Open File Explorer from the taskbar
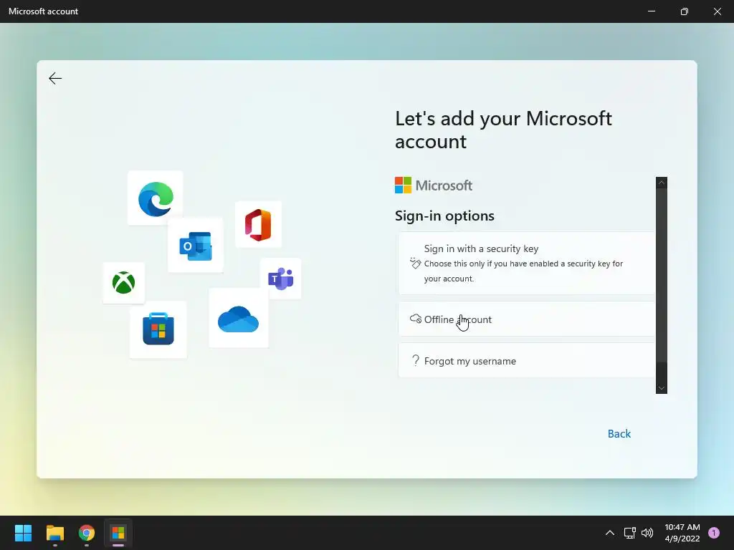Screen dimensions: 734x550 pos(54,533)
